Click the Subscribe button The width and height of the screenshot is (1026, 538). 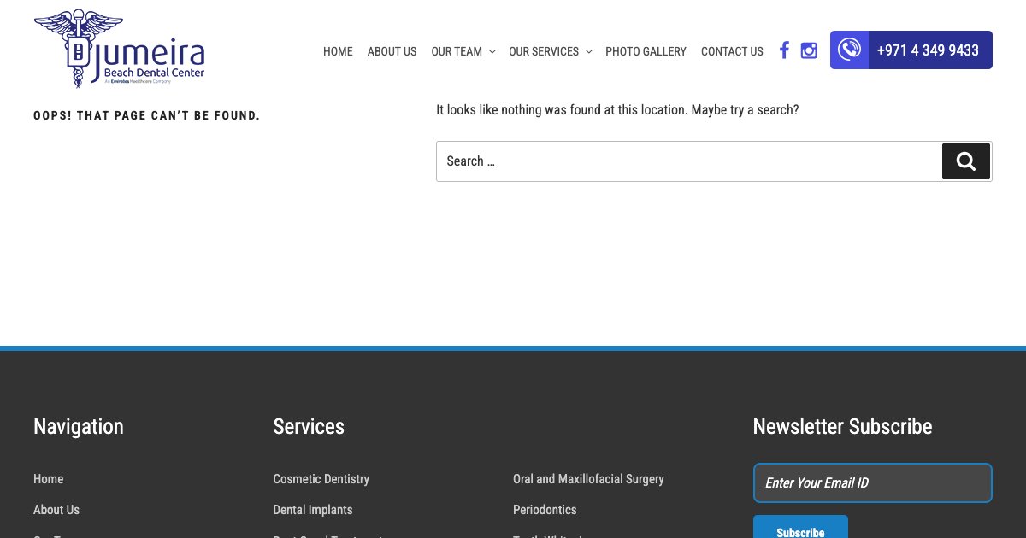pos(800,531)
